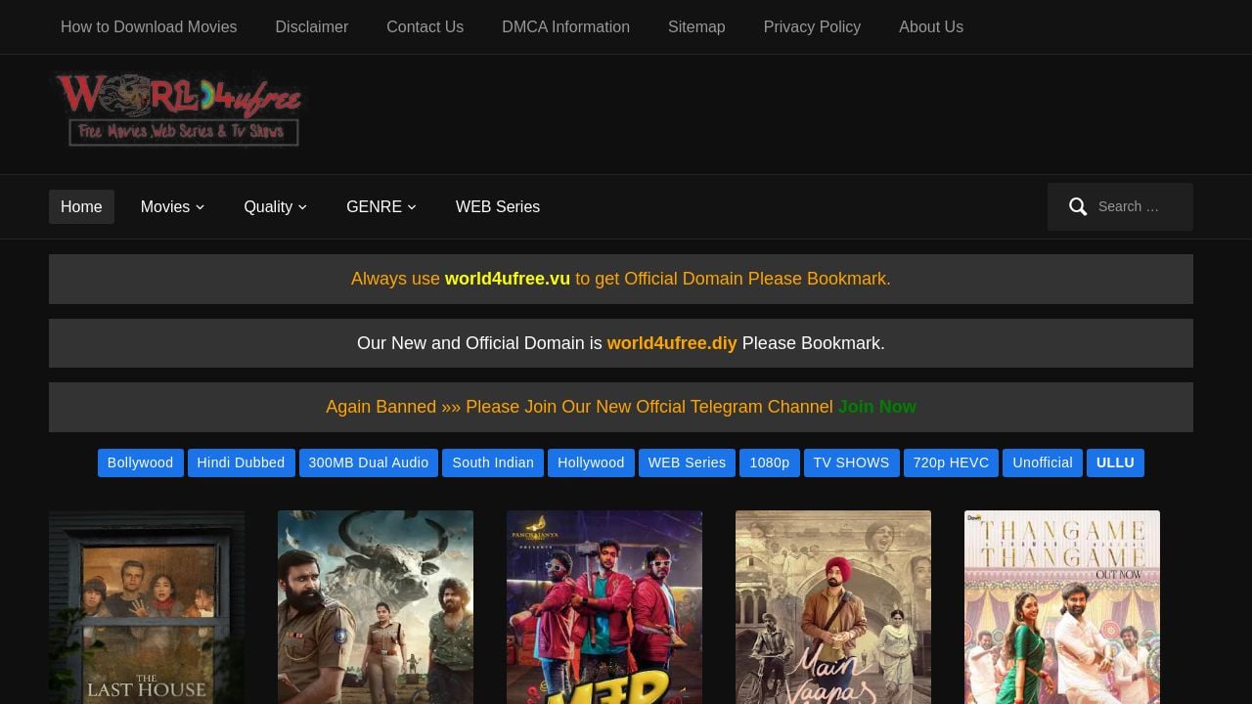Select the TV SHOWS category button

coord(851,462)
